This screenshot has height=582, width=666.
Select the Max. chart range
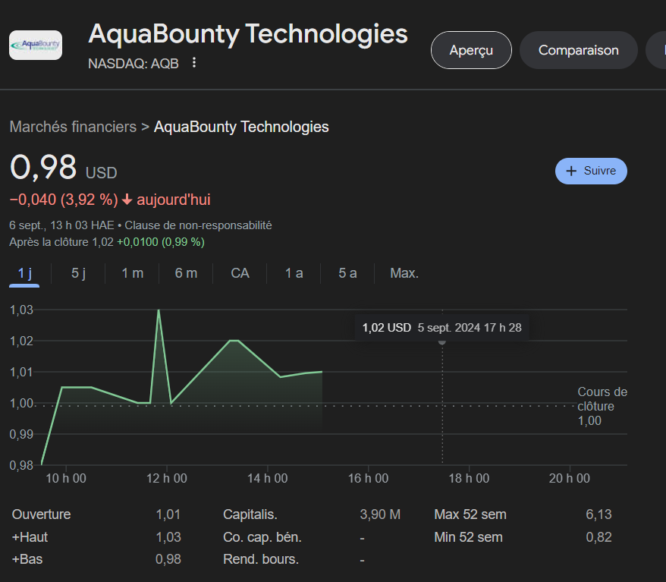(404, 273)
